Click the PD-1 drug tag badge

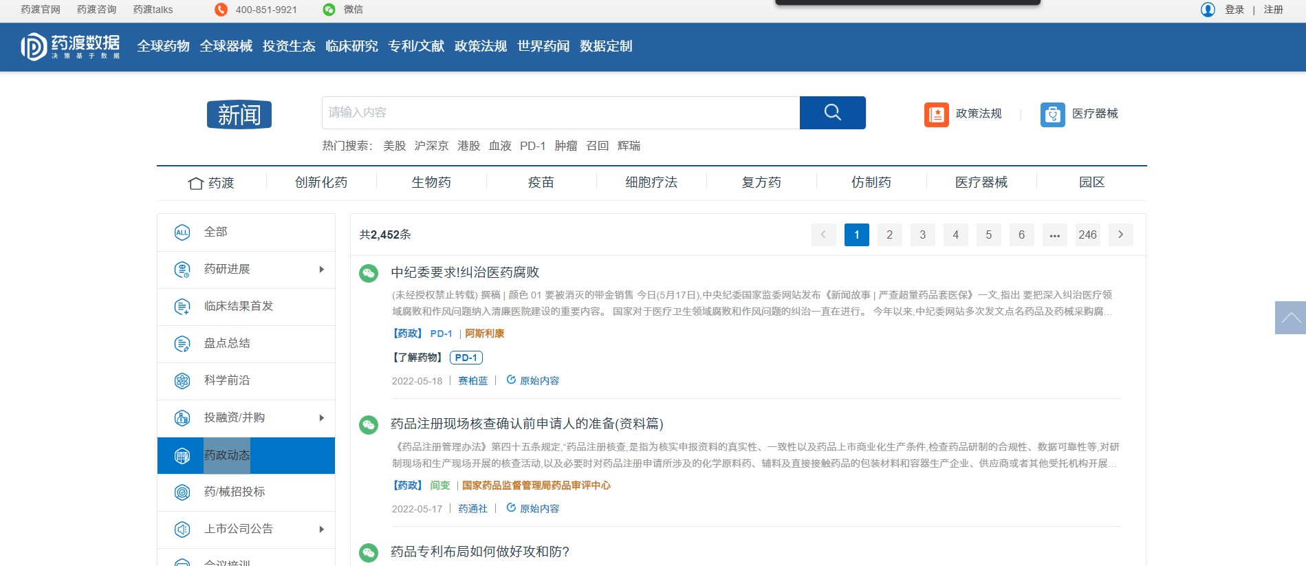(x=466, y=358)
